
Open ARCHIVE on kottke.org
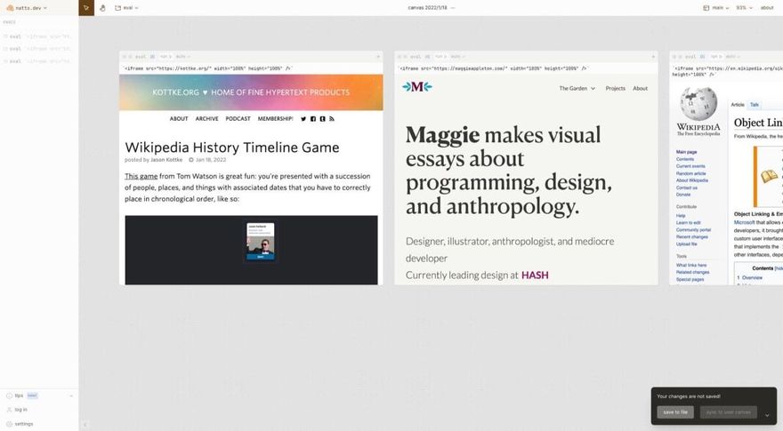206,119
